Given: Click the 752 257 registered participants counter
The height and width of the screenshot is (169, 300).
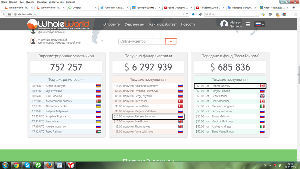Looking at the screenshot, I should click(66, 67).
